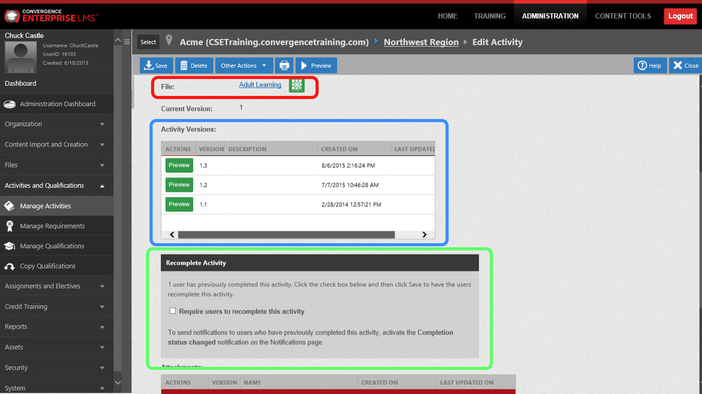Open the Other Actions dropdown
Screen dimensions: 702x394
(x=244, y=66)
